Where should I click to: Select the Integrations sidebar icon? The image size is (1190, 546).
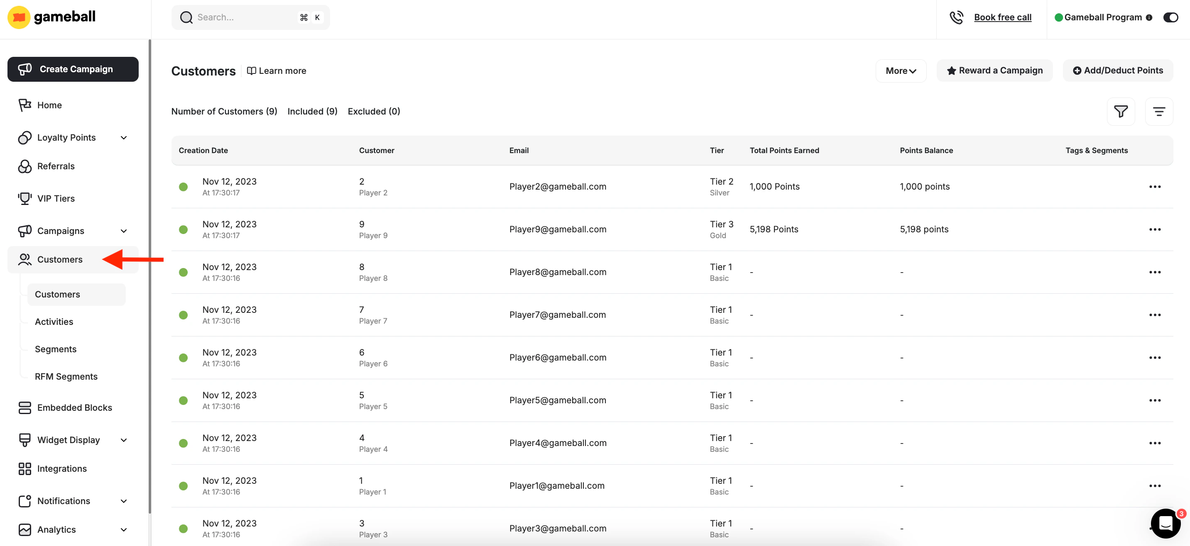[x=24, y=468]
